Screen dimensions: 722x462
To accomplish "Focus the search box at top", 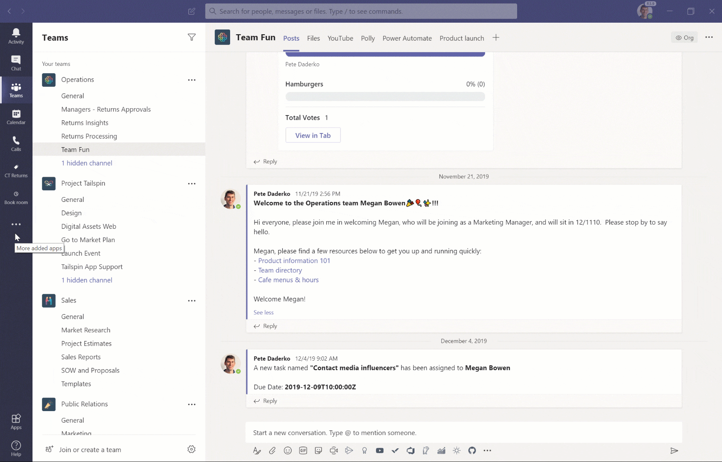I will click(361, 11).
